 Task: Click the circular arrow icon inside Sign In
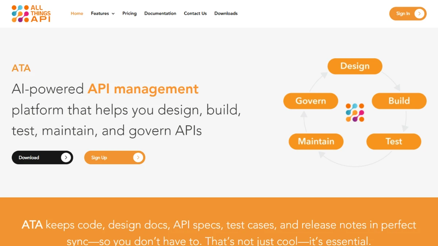tap(419, 13)
